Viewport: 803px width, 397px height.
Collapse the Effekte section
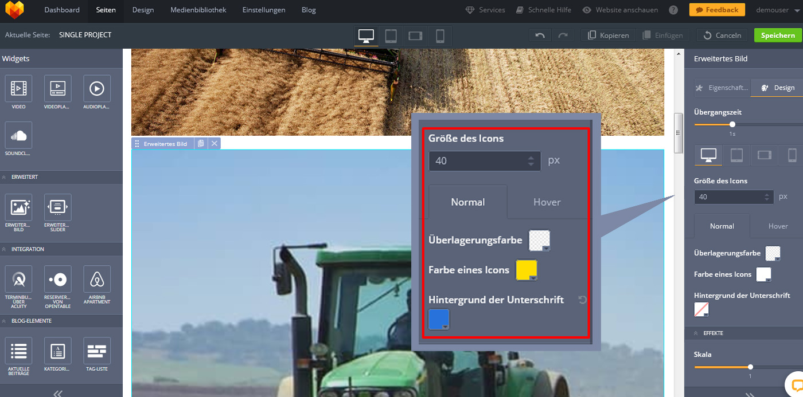pyautogui.click(x=697, y=333)
